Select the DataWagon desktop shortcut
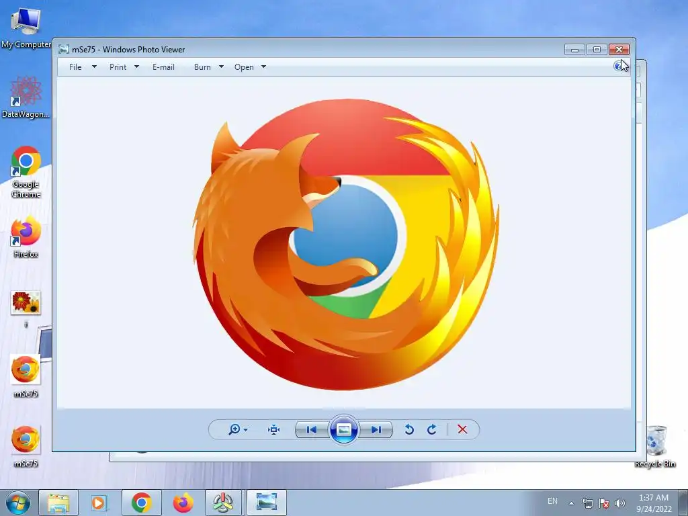 (x=26, y=97)
